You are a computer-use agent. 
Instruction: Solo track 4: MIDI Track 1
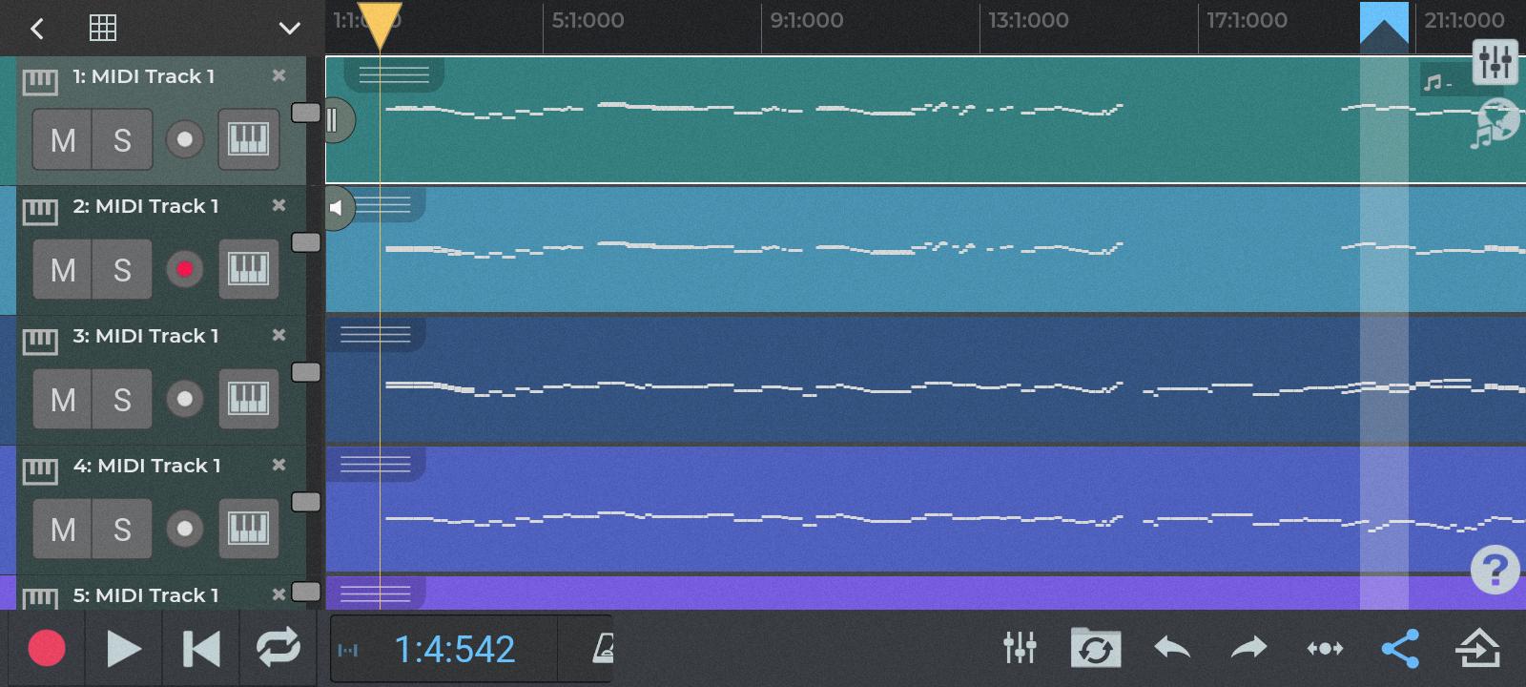pos(122,529)
